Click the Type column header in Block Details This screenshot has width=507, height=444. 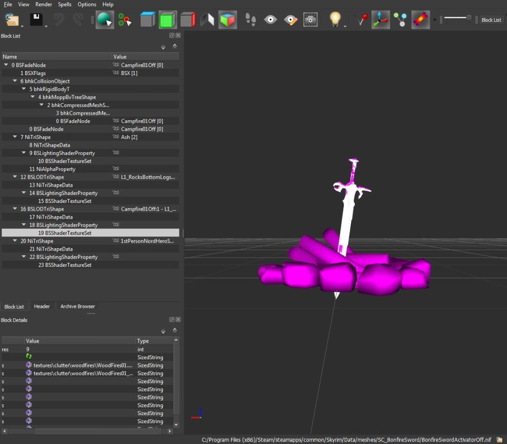pyautogui.click(x=154, y=341)
